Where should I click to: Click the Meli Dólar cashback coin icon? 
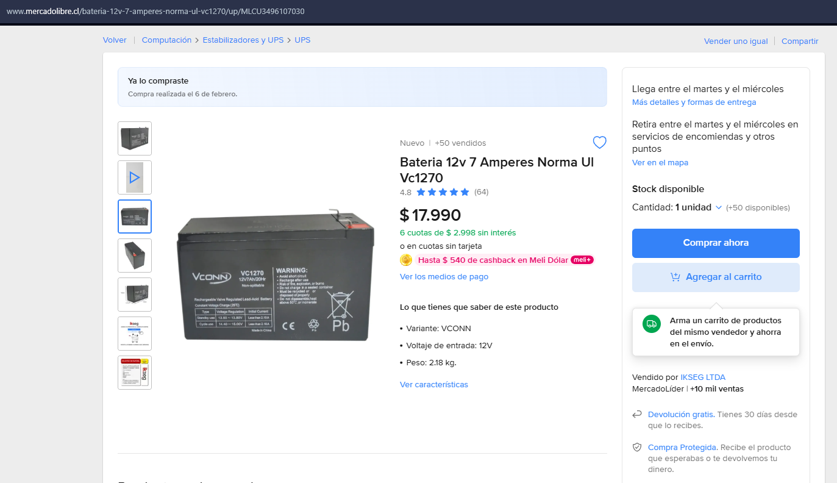tap(406, 260)
